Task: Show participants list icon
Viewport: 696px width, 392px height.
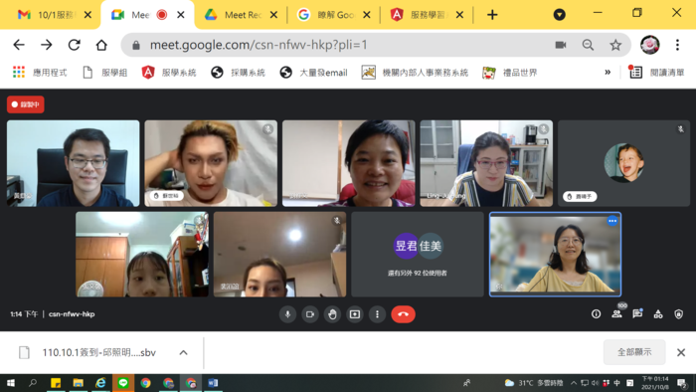Action: 616,314
